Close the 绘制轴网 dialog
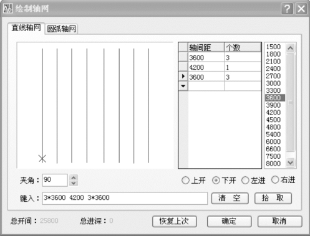Image resolution: width=310 pixels, height=236 pixels. point(301,9)
